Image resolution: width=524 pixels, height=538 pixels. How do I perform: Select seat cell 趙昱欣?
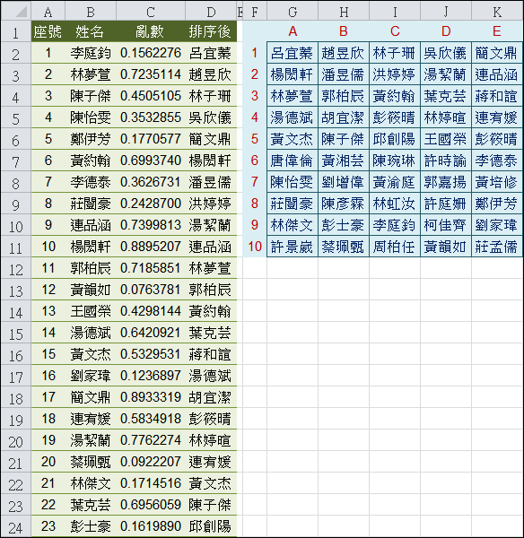point(344,53)
